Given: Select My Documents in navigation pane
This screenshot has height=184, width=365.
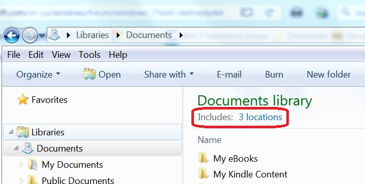Looking at the screenshot, I should (x=73, y=165).
